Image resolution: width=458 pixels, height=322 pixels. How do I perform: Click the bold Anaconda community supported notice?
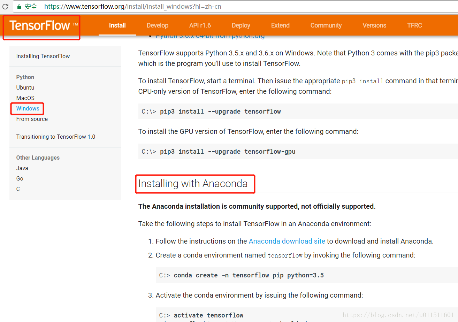point(257,206)
